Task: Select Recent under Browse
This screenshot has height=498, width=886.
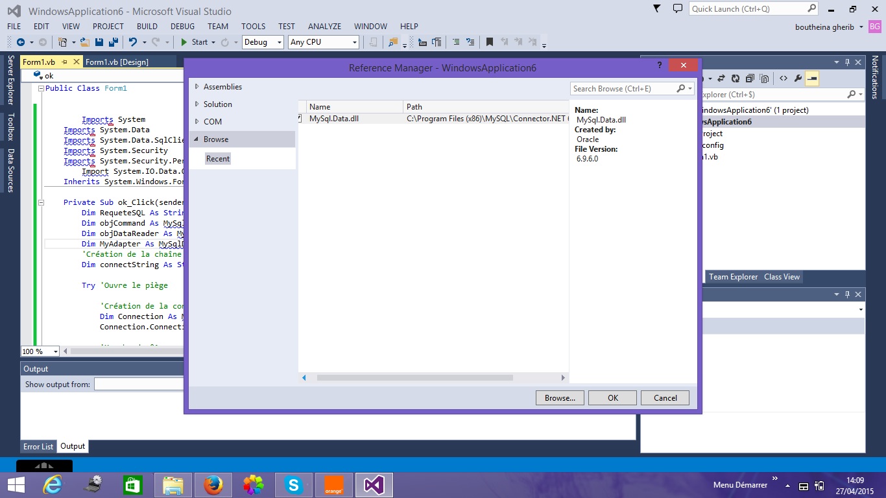Action: (218, 158)
